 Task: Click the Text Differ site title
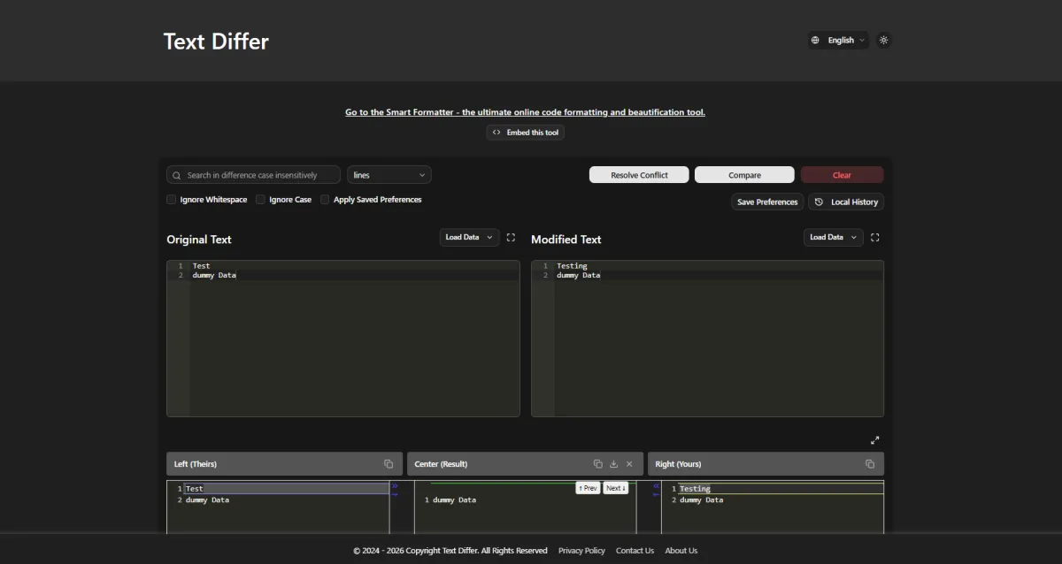(x=216, y=42)
